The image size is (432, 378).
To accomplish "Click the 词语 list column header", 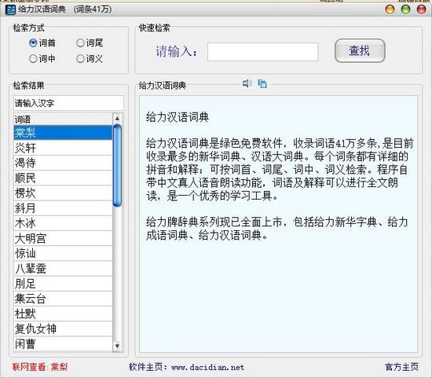I will click(63, 119).
